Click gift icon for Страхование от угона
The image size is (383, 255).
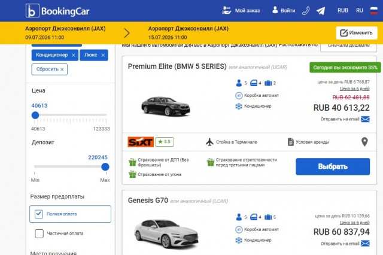pos(132,174)
